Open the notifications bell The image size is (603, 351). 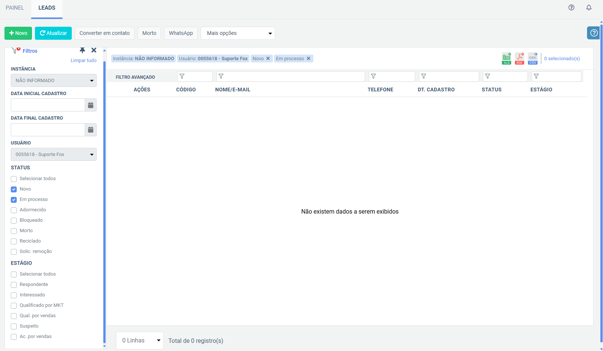coord(589,7)
